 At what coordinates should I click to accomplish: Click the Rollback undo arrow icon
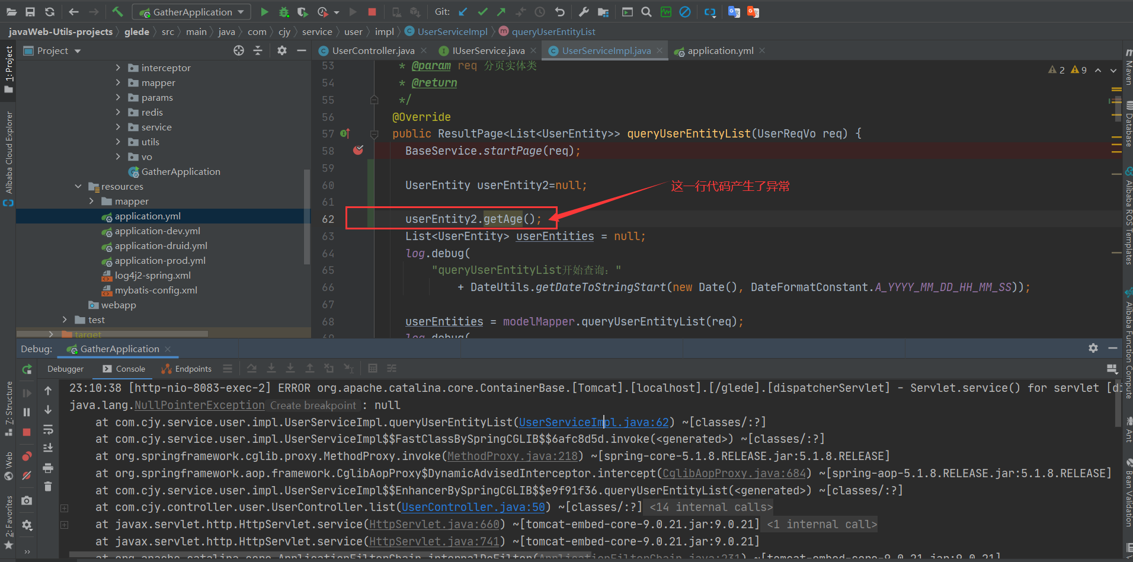pyautogui.click(x=559, y=12)
